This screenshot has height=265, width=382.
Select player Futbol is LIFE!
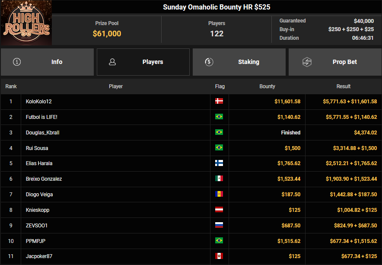pyautogui.click(x=41, y=117)
